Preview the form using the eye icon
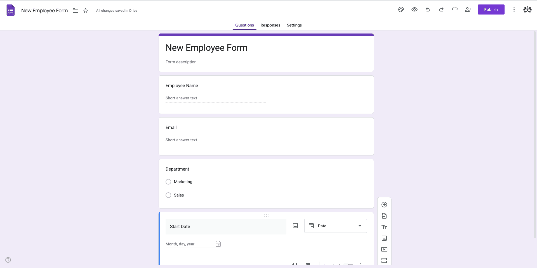 pyautogui.click(x=414, y=9)
